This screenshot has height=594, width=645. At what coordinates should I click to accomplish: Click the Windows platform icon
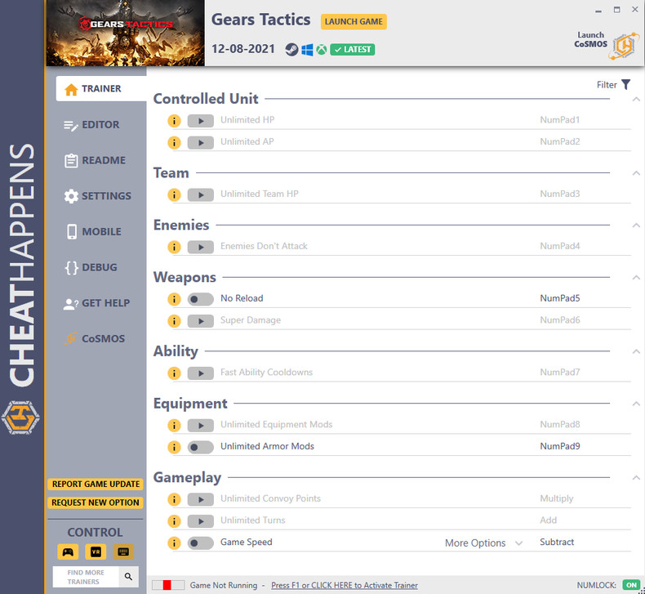click(x=307, y=50)
